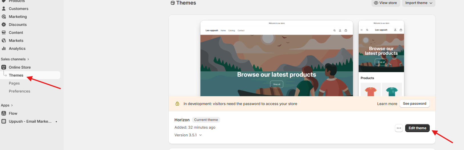
Task: Click the Analytics bar chart icon
Action: [x=4, y=48]
